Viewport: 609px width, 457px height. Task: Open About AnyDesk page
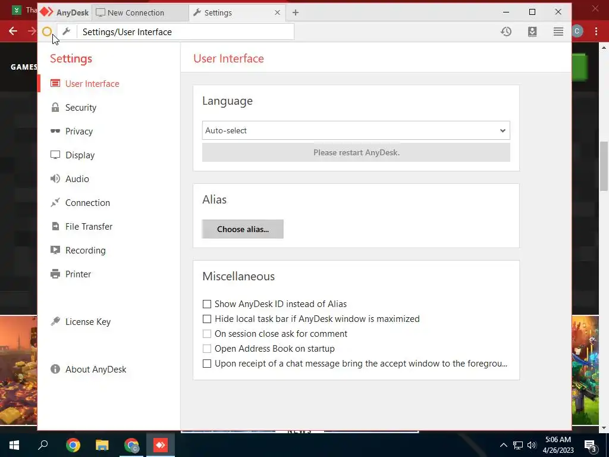(x=96, y=369)
